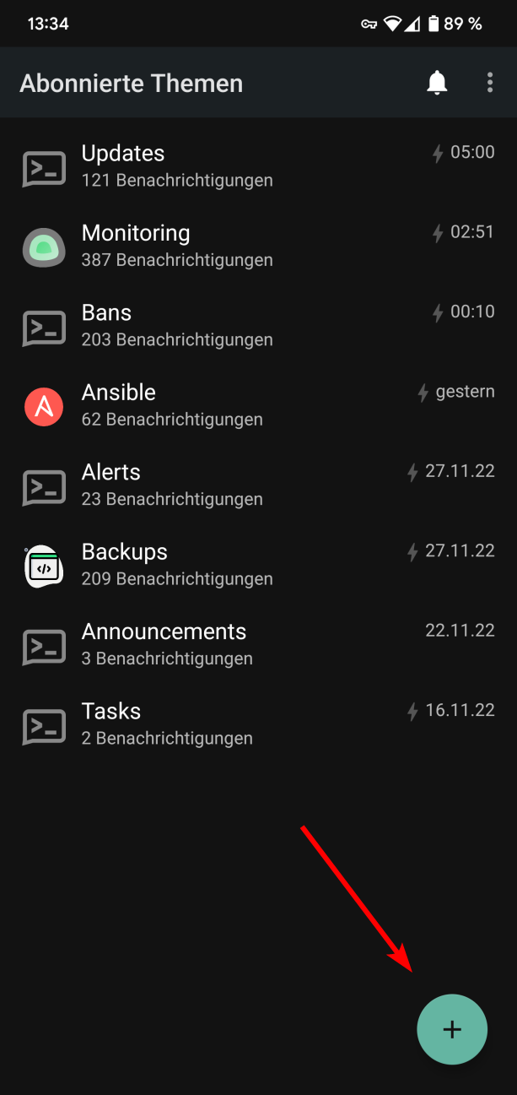The height and width of the screenshot is (1095, 517).
Task: Click the Alerts topic terminal icon
Action: tap(43, 486)
